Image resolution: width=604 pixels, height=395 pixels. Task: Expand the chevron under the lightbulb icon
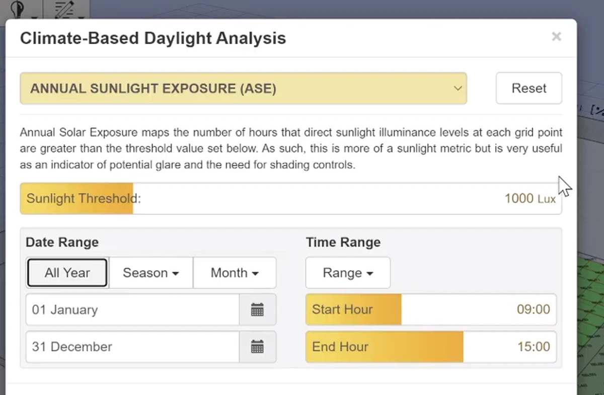click(x=34, y=17)
